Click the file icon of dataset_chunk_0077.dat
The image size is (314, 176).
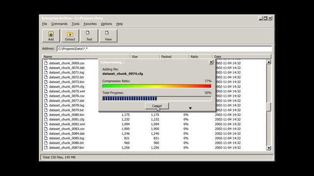click(x=46, y=101)
